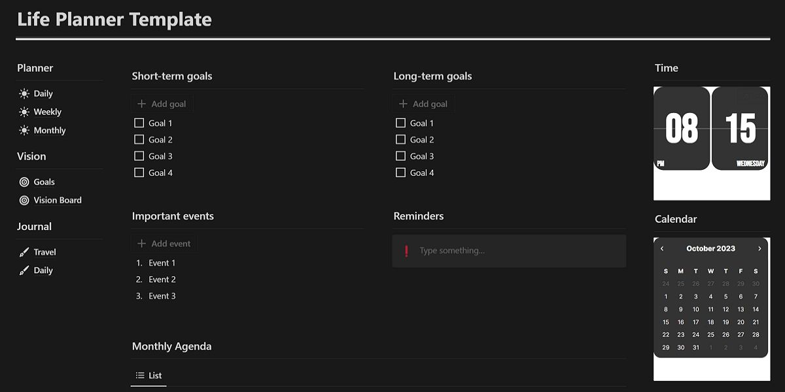
Task: Click Add event under Important events
Action: [164, 243]
